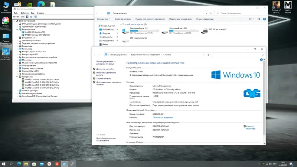Click Help icon in Device Manager toolbar

click(x=27, y=17)
